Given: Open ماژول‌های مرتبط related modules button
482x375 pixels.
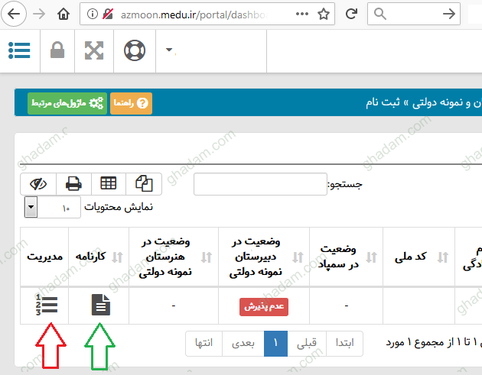Looking at the screenshot, I should point(67,103).
